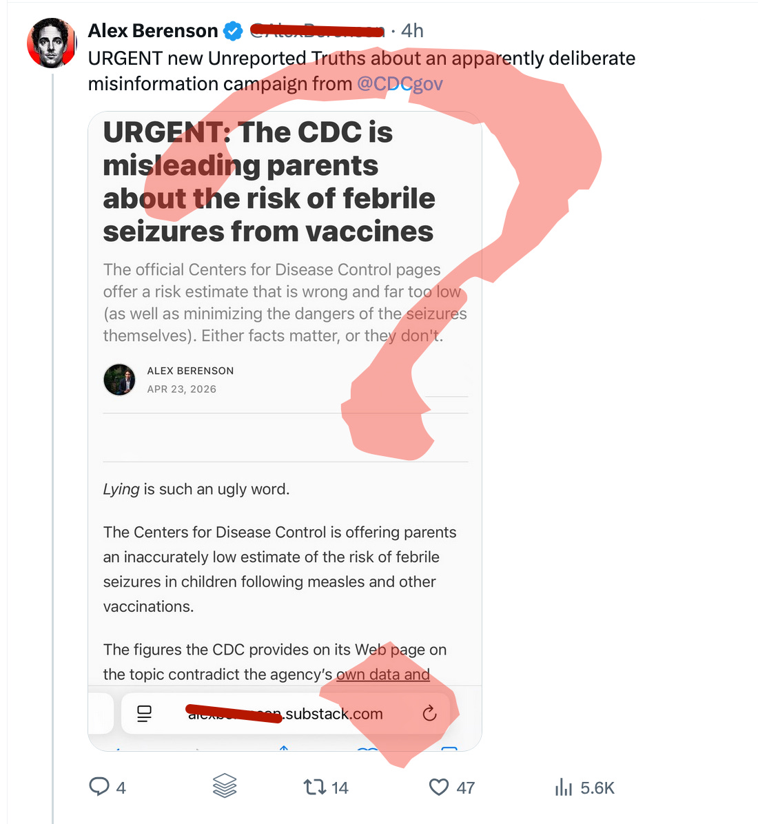Screen dimensions: 758x824
Task: Reload the page with the refresh icon
Action: [x=429, y=714]
